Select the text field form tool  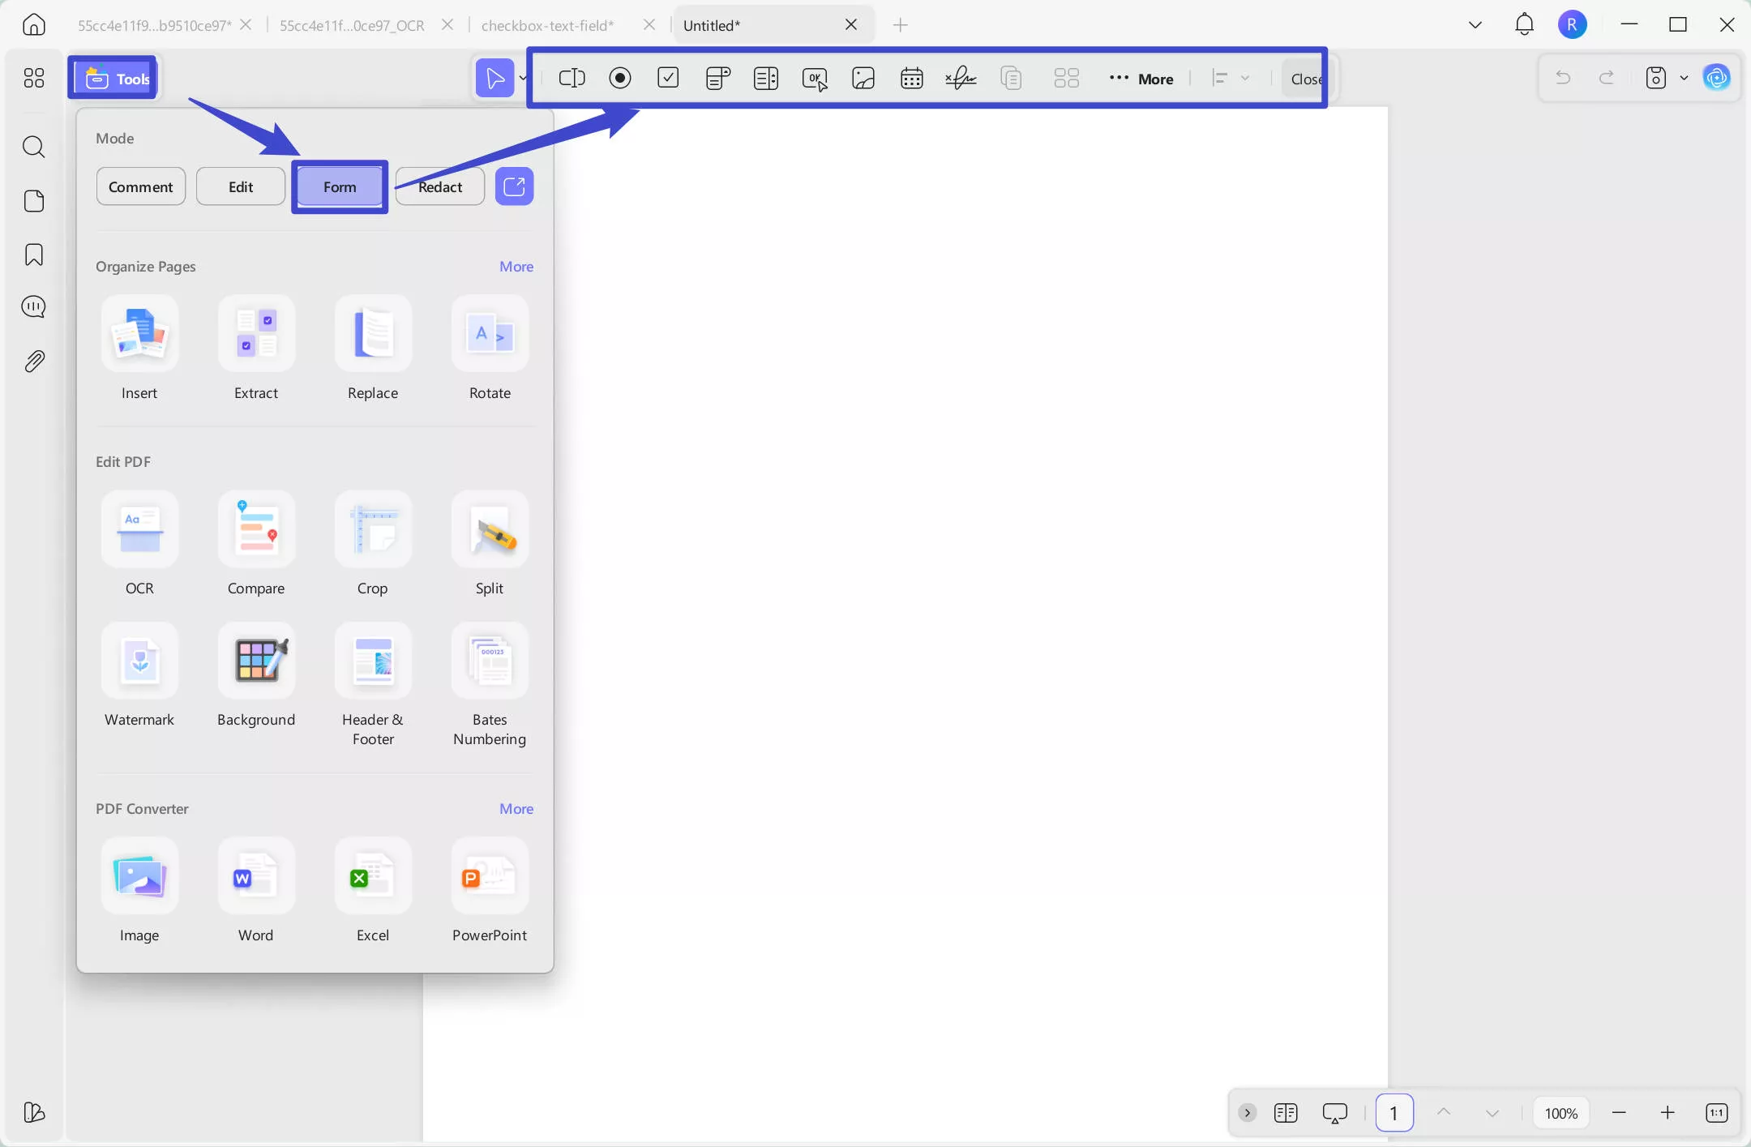tap(572, 78)
